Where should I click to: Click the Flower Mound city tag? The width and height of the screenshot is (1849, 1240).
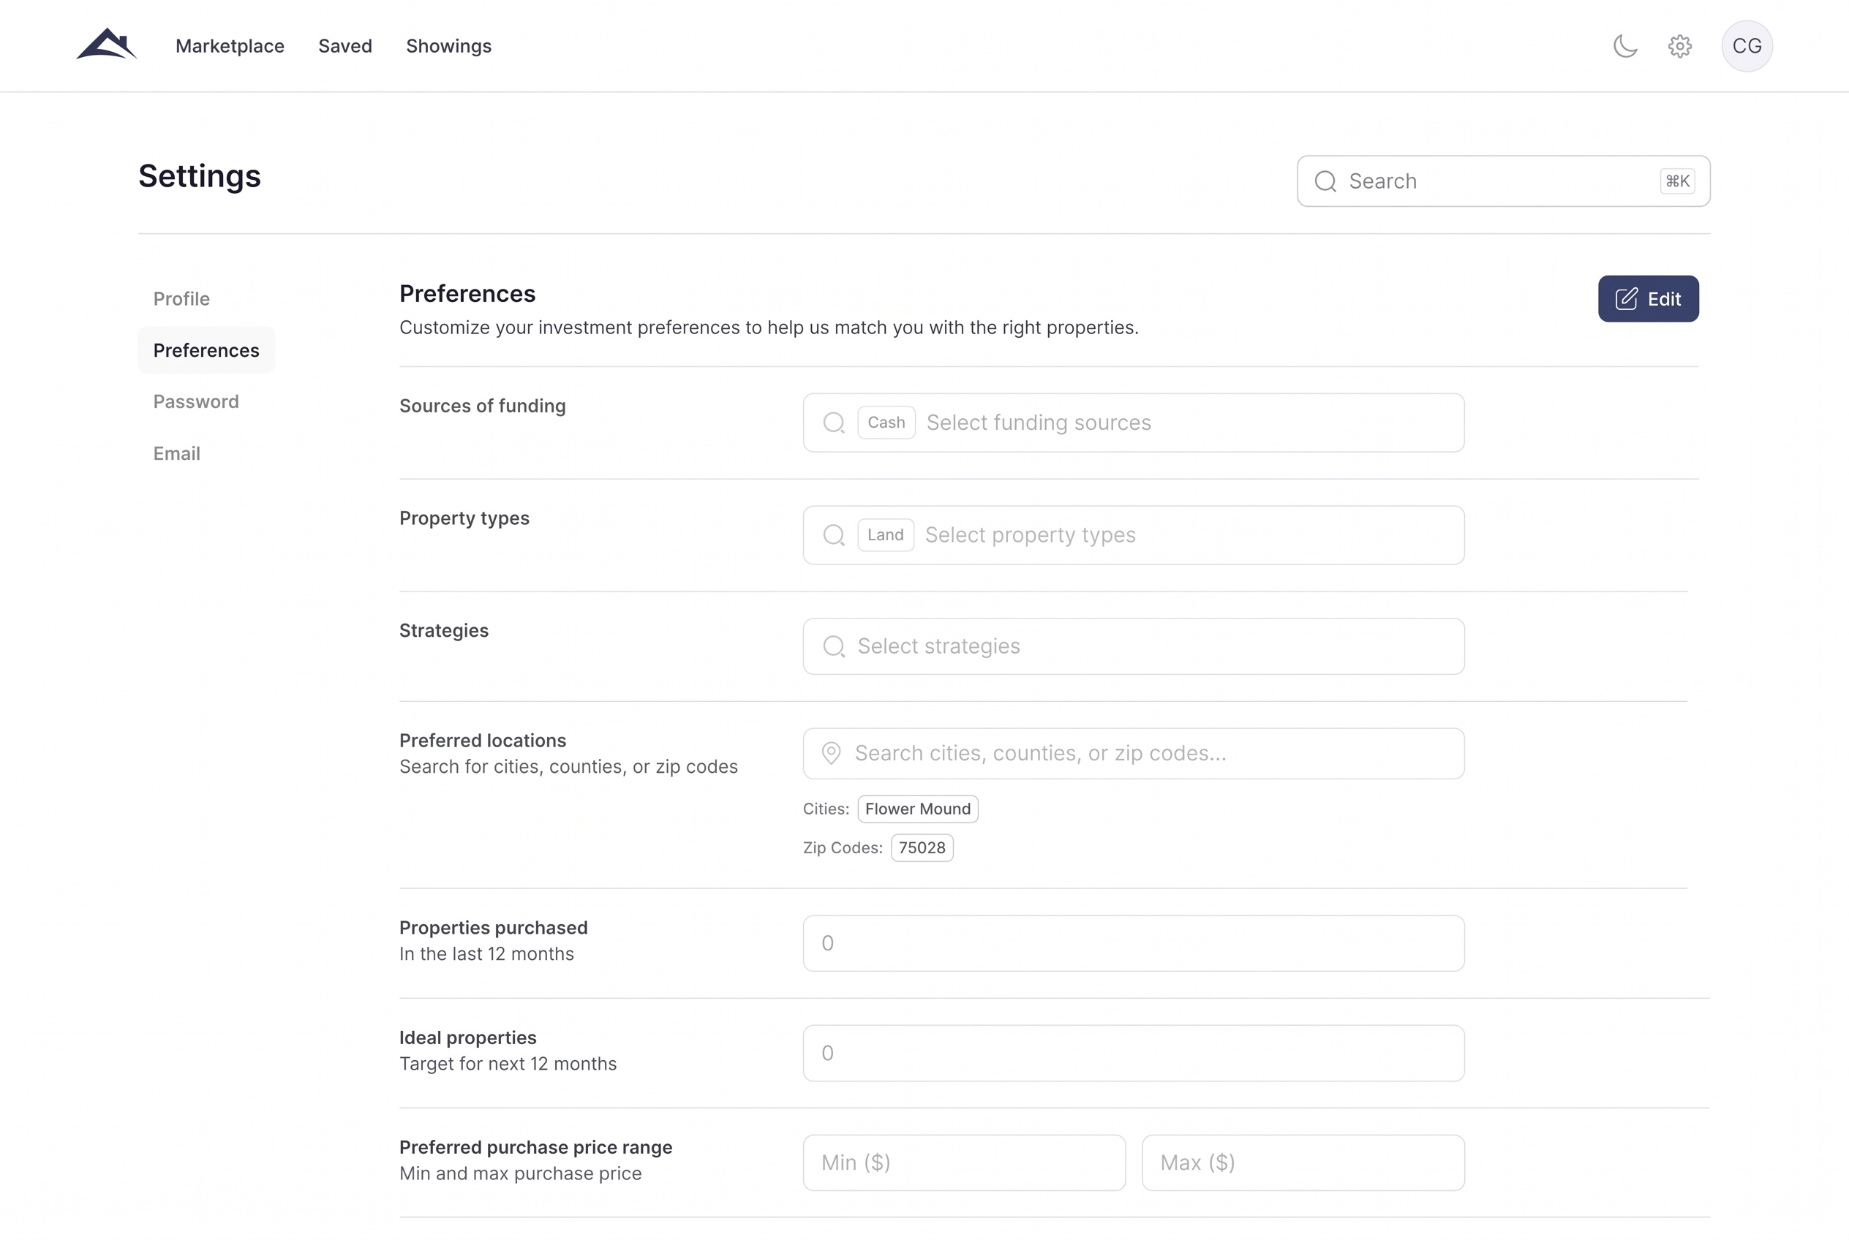(x=918, y=809)
